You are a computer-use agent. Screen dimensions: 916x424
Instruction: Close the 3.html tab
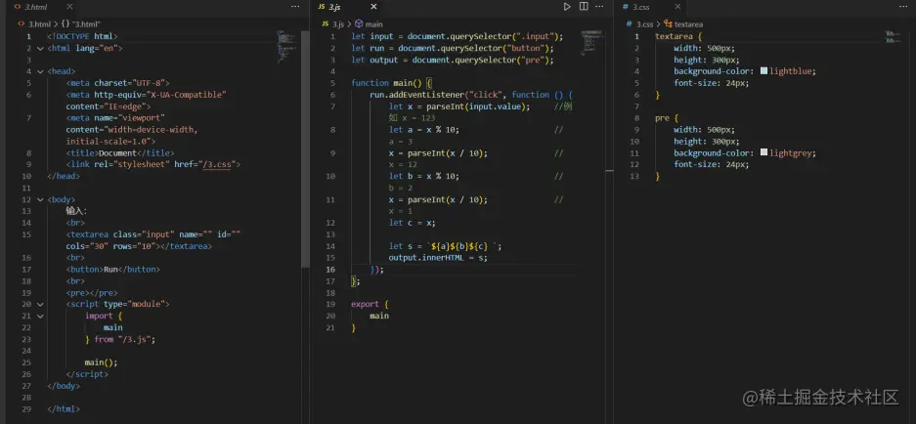tap(69, 7)
